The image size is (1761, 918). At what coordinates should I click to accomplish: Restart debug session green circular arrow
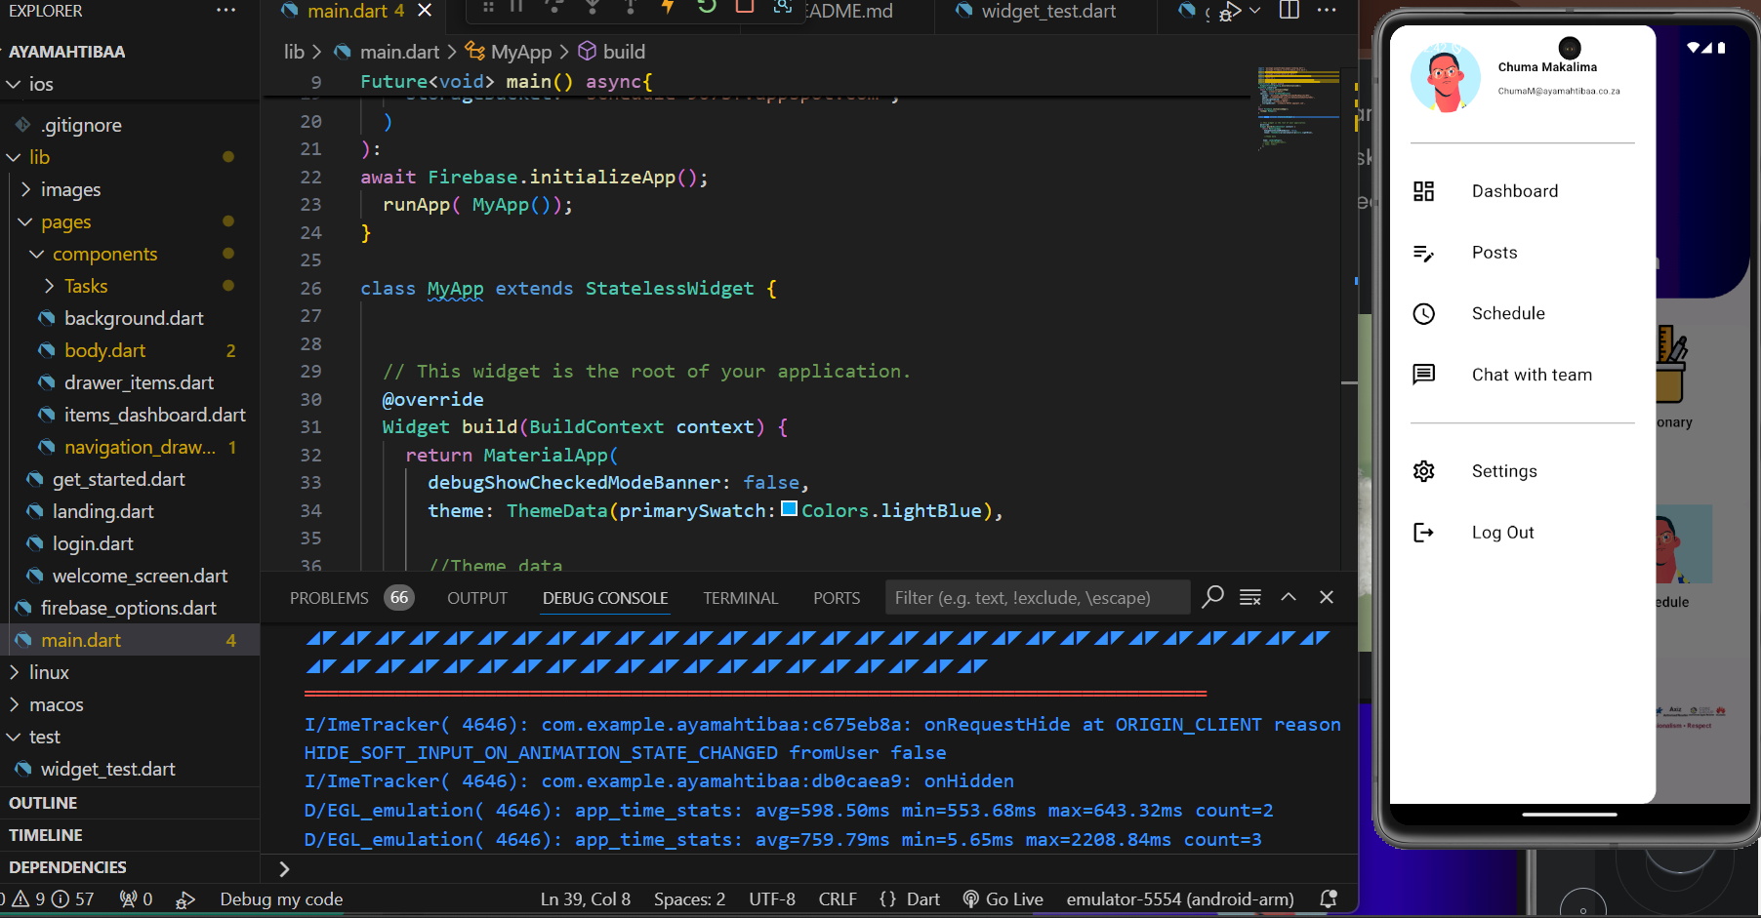click(707, 6)
